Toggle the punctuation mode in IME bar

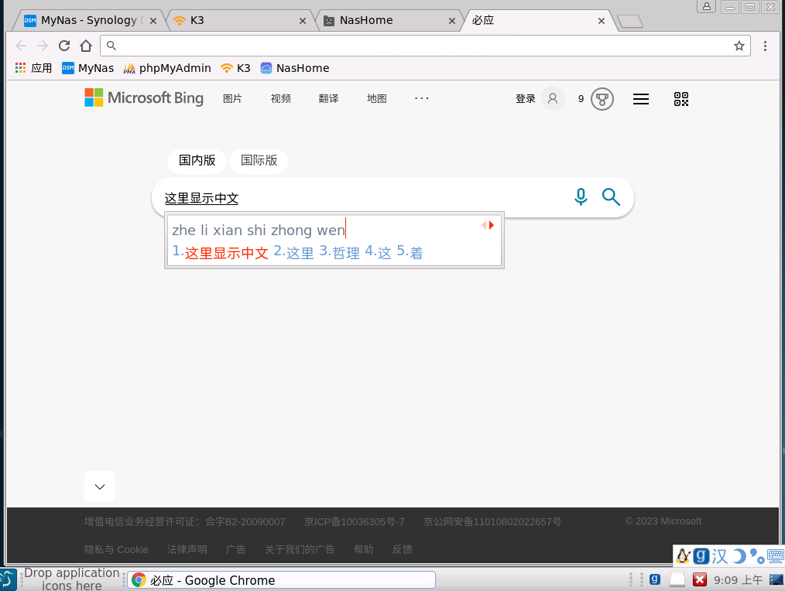pyautogui.click(x=756, y=557)
